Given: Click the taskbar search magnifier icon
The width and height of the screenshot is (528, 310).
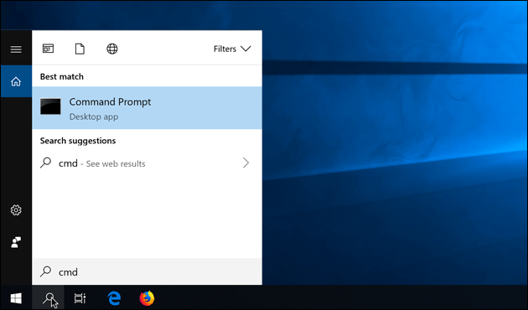Looking at the screenshot, I should tap(48, 298).
